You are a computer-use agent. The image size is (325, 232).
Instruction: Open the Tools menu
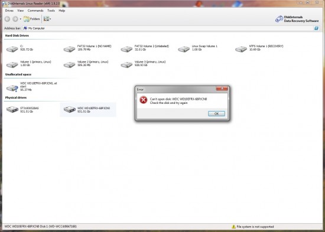pos(51,11)
